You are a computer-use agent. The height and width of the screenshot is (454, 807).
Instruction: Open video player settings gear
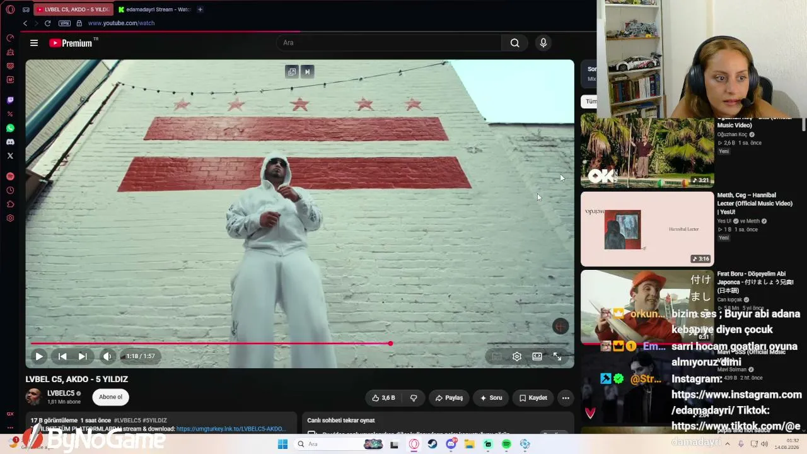click(517, 356)
